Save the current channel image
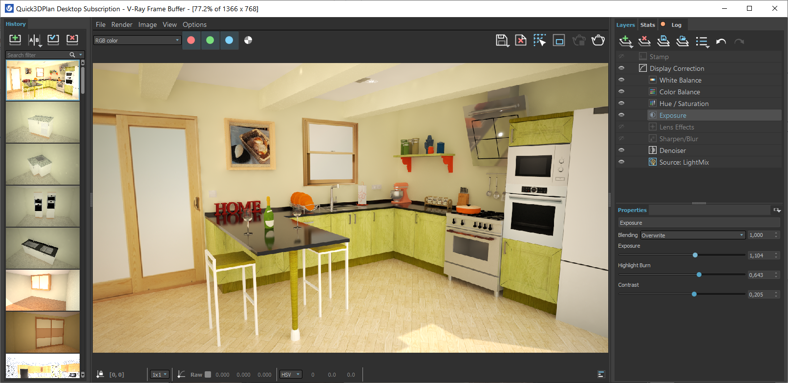This screenshot has height=383, width=788. [502, 41]
